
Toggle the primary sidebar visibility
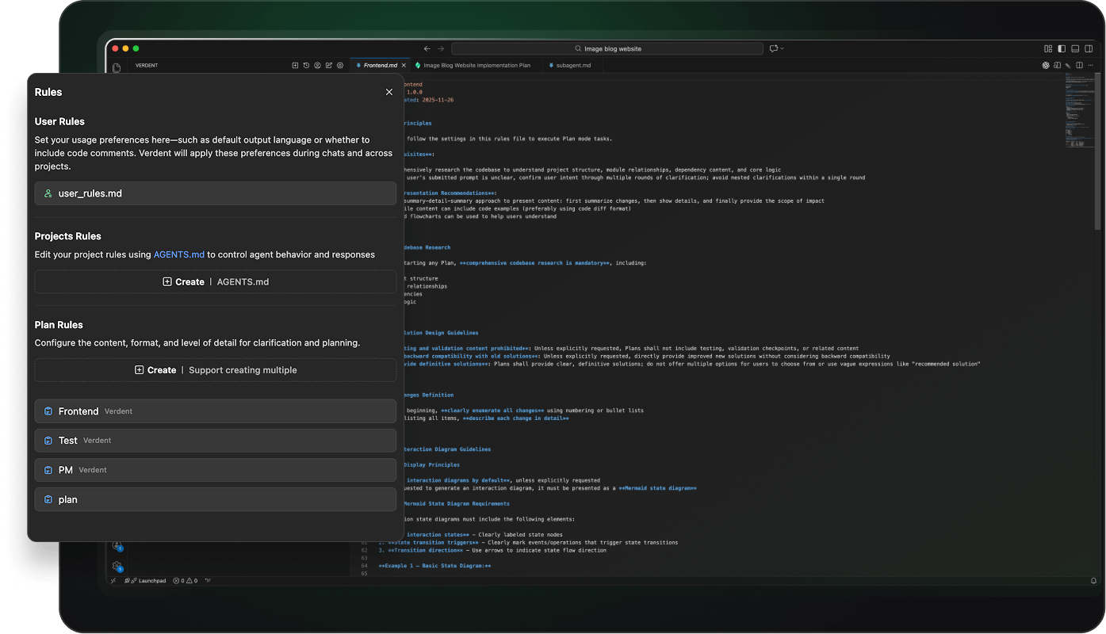click(x=1062, y=48)
